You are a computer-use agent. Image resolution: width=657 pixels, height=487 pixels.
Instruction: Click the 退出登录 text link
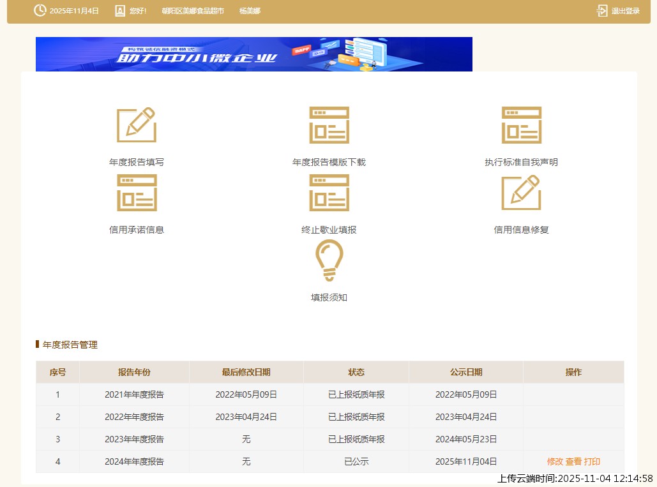point(625,11)
